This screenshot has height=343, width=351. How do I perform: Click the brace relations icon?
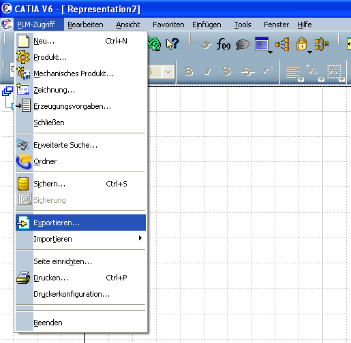[x=322, y=44]
